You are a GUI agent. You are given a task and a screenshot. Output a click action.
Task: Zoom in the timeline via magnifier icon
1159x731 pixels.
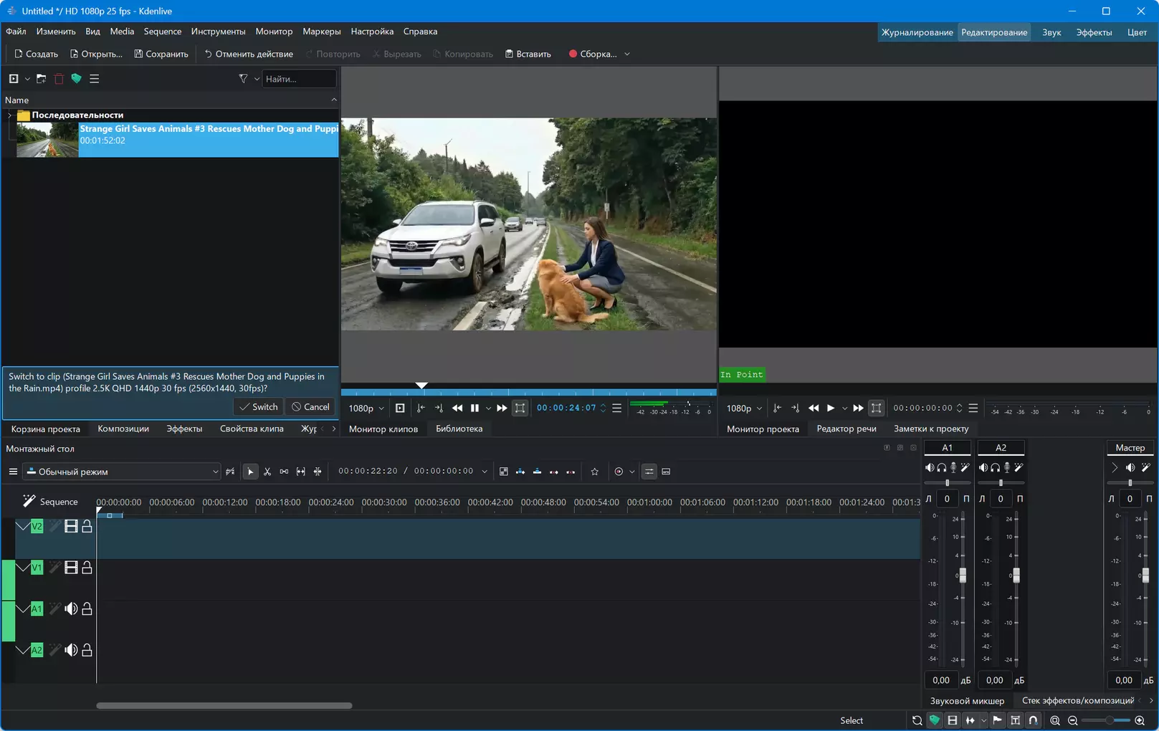tap(1140, 720)
